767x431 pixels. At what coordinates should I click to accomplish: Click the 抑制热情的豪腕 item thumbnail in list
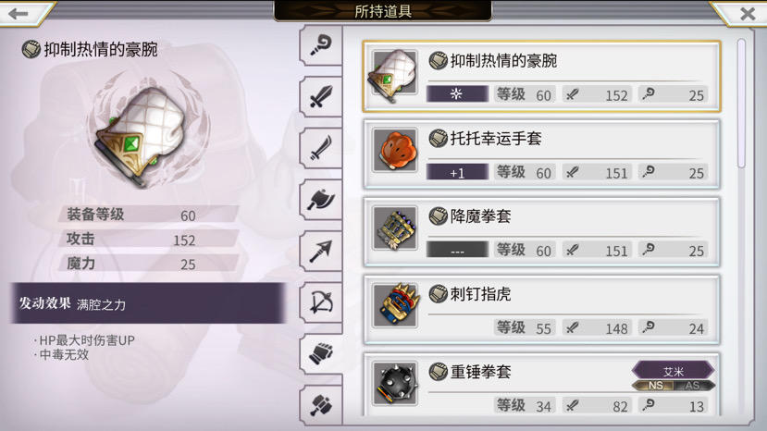click(x=395, y=75)
